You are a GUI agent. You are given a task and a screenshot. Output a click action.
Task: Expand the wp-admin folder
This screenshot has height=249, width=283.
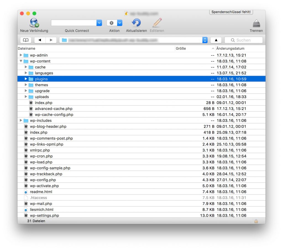21,55
